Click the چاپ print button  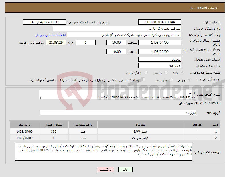tap(125, 169)
